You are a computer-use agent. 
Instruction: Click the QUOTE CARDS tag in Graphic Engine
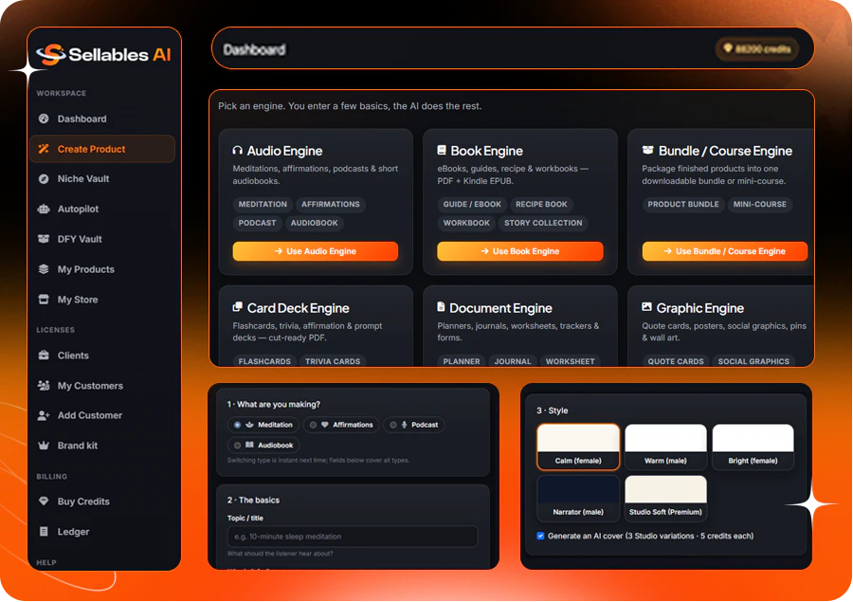coord(676,361)
